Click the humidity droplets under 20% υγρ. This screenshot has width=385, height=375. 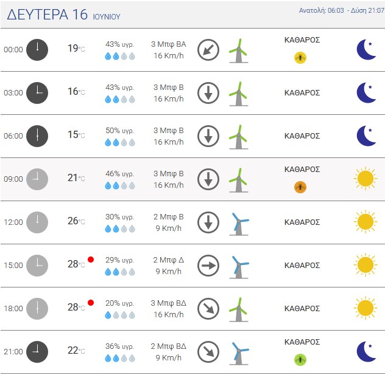[120, 315]
